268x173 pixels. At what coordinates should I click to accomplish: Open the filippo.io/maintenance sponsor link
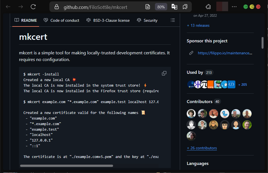pyautogui.click(x=225, y=53)
